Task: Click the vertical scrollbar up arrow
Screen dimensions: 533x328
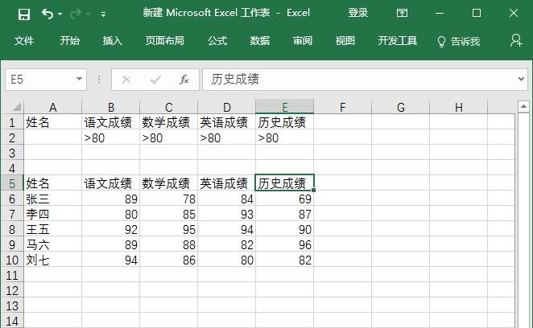Action: coord(523,107)
